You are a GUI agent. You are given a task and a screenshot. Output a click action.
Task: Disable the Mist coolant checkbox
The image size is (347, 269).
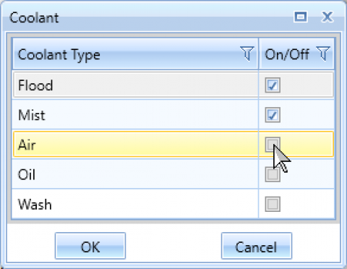click(x=273, y=115)
